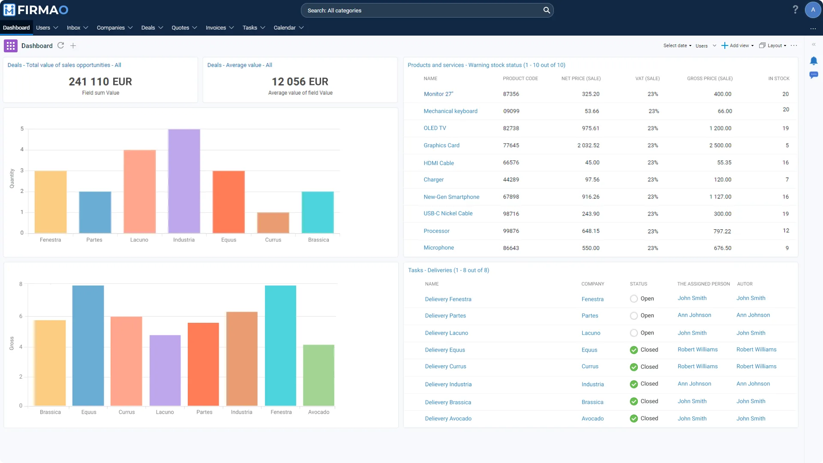
Task: Click Closed status icon for Delievery Currus
Action: click(x=634, y=367)
